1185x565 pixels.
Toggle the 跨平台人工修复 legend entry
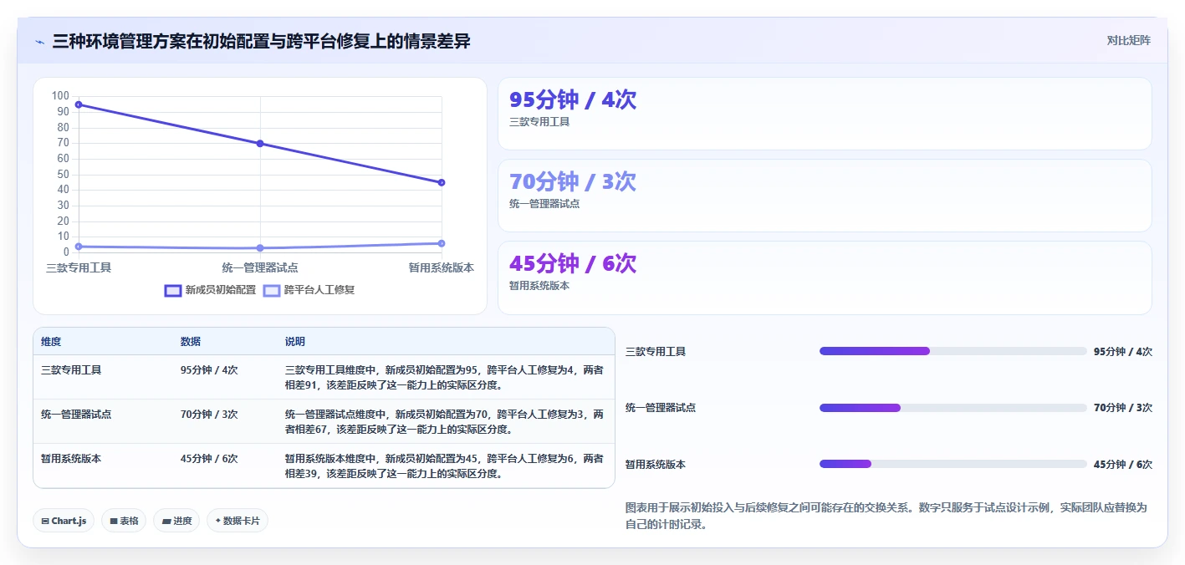(309, 290)
